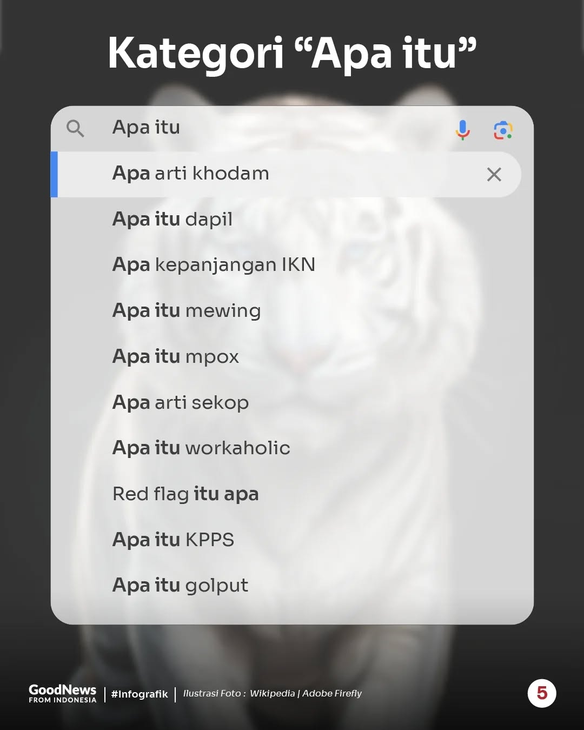Click the red number 5 page badge
584x730 pixels.
[x=542, y=693]
